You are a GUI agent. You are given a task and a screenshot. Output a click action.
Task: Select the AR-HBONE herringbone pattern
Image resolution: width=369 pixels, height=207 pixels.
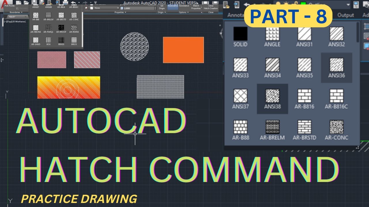(x=36, y=29)
